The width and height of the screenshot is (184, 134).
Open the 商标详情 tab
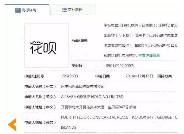click(27, 10)
